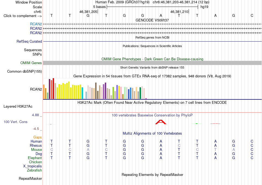Viewport: 262px width, 185px height.
Task: Select the Layered H3K27Ac track label
Action: pyautogui.click(x=18, y=107)
